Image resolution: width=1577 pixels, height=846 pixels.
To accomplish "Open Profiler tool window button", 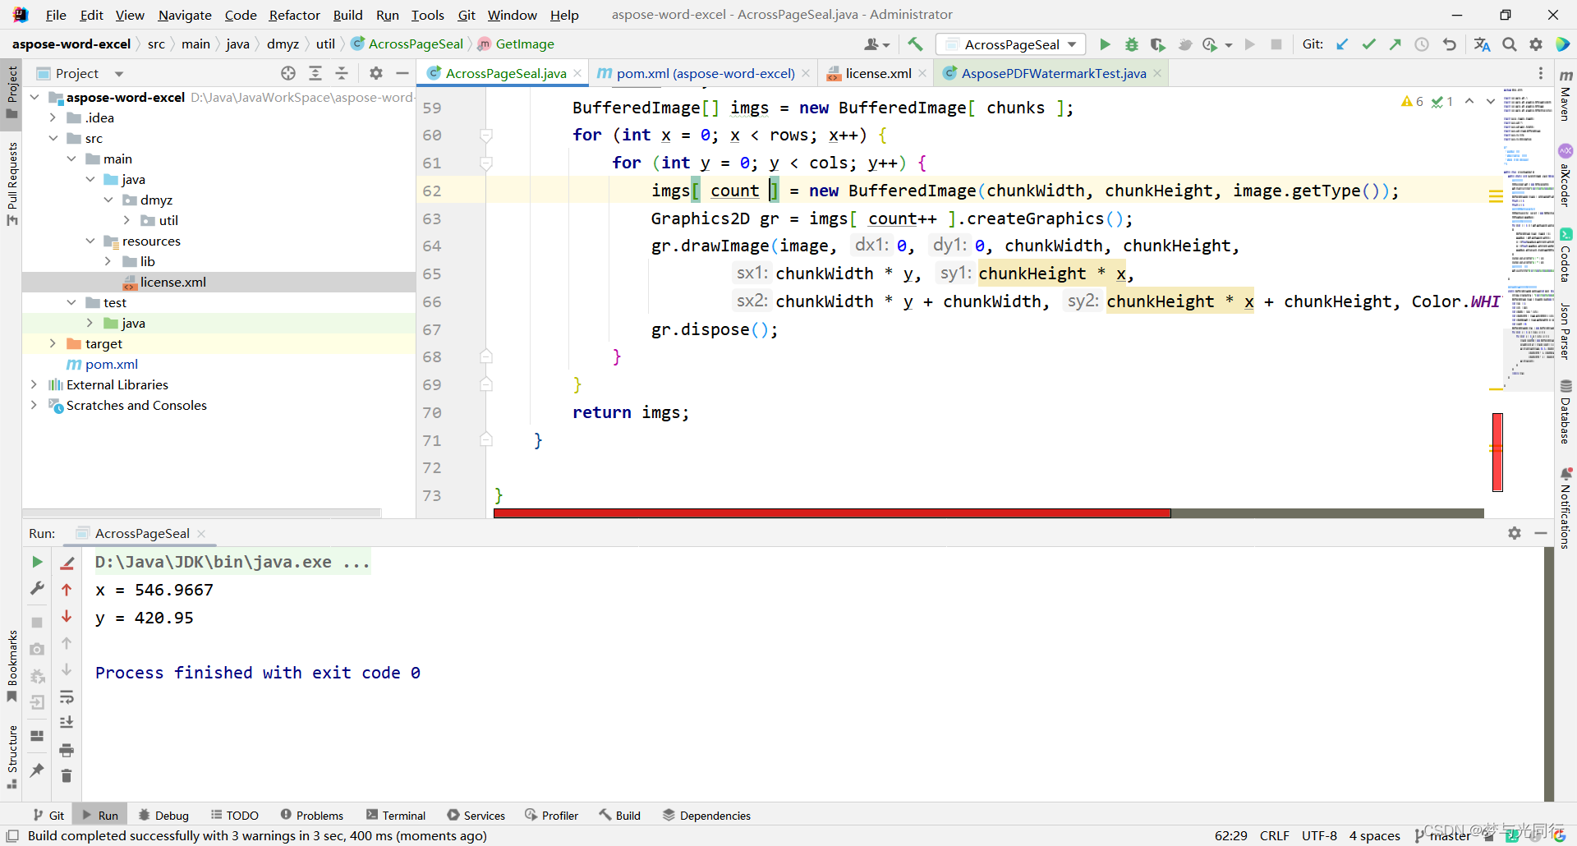I will click(x=551, y=816).
